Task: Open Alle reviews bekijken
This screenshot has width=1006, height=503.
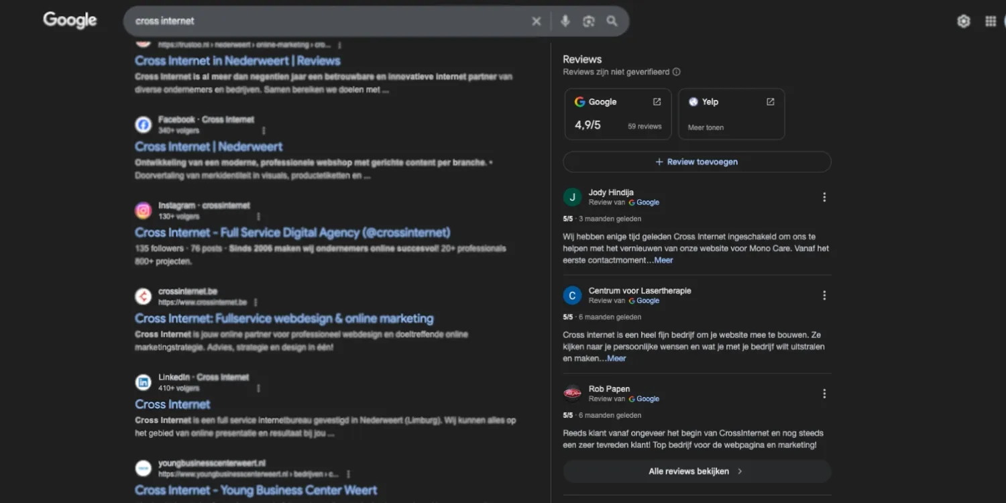Action: click(696, 471)
